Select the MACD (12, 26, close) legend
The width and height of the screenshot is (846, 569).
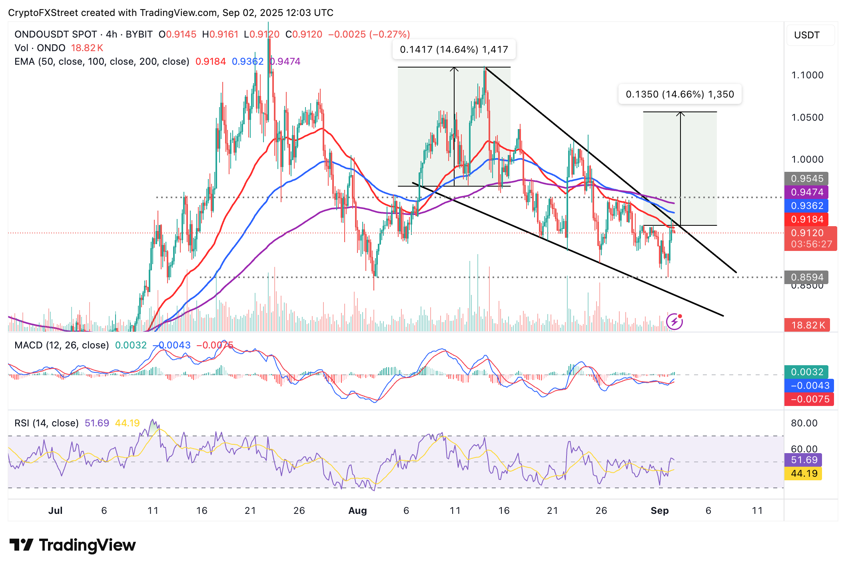coord(62,345)
